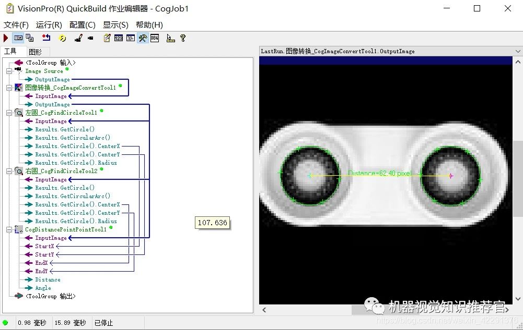Toggle the single-image display toolbar button
The height and width of the screenshot is (330, 523).
tap(18, 38)
